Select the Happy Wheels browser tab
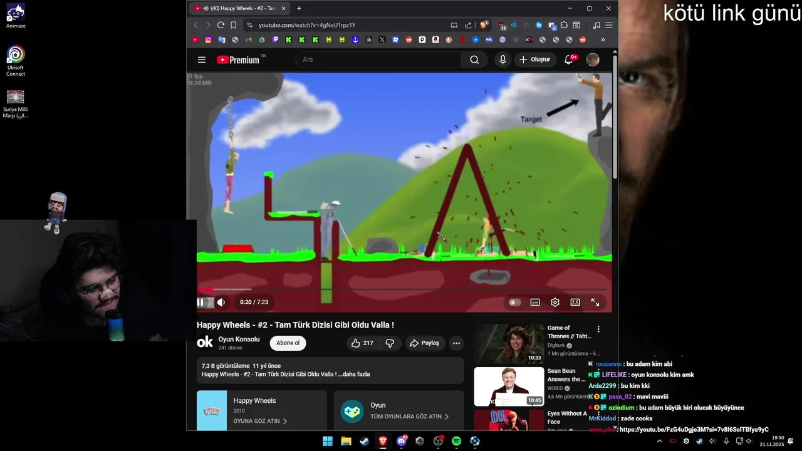 [238, 8]
